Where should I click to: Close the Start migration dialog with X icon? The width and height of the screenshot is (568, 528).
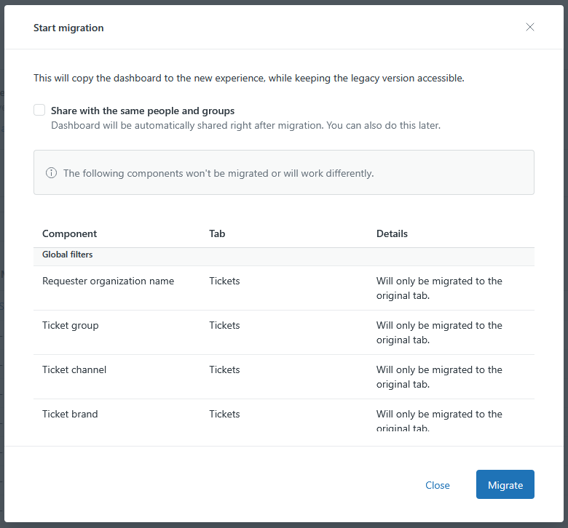click(x=530, y=28)
